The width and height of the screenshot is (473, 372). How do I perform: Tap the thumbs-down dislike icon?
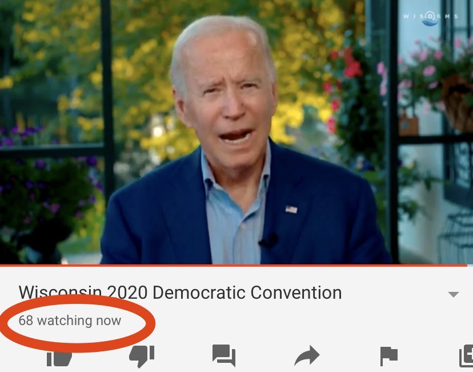[142, 357]
